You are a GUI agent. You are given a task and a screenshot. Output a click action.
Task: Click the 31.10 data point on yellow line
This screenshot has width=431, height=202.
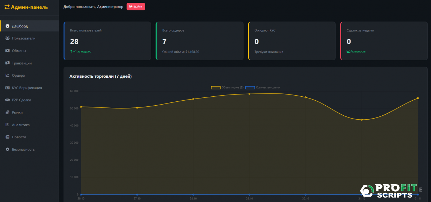click(362, 120)
